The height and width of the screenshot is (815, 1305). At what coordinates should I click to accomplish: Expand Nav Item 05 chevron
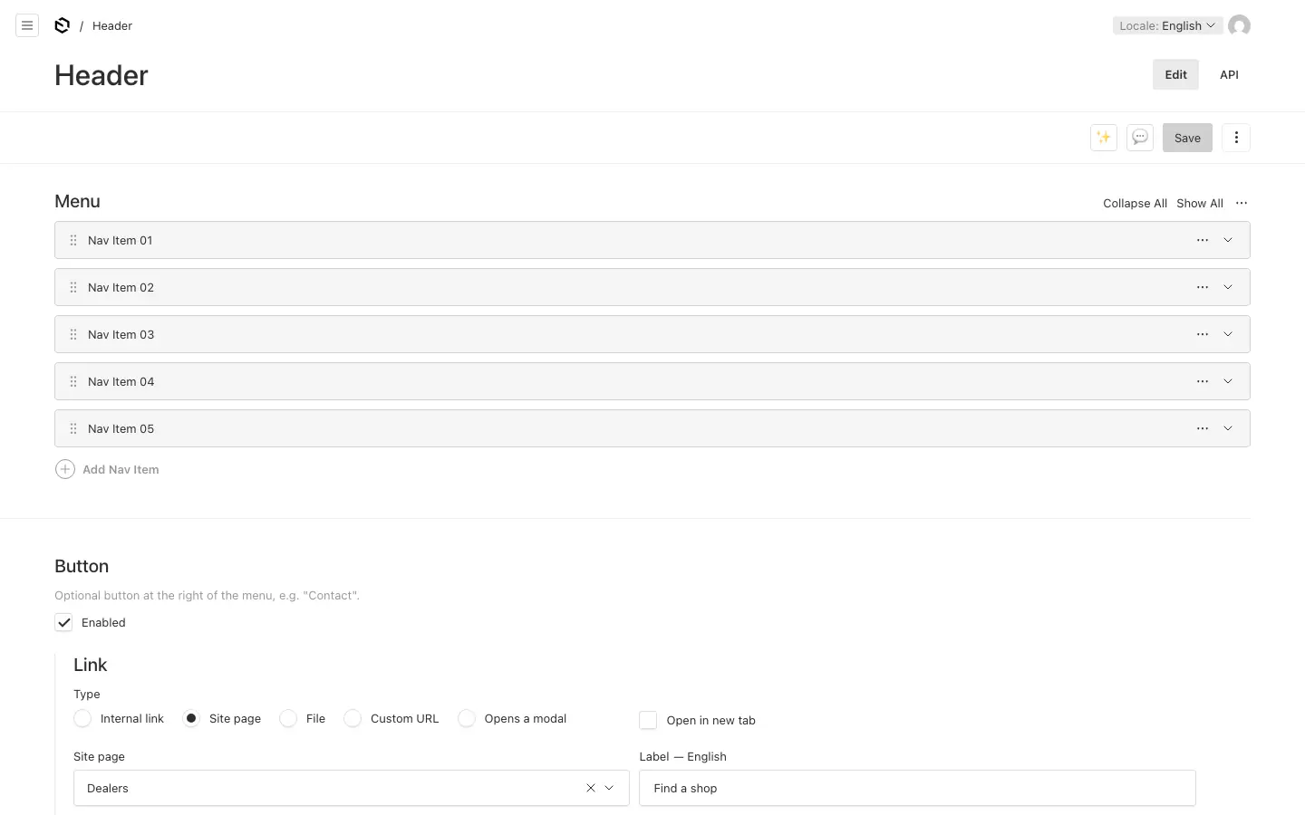1228,428
